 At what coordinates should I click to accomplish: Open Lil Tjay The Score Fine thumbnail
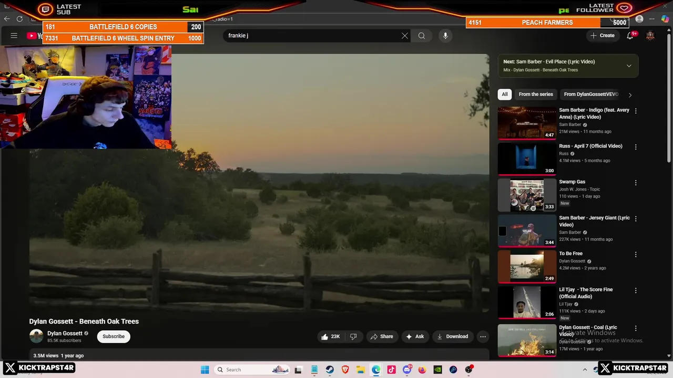[527, 302]
